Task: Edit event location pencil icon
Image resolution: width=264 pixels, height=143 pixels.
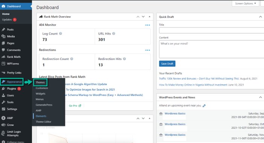Action: tap(204, 106)
